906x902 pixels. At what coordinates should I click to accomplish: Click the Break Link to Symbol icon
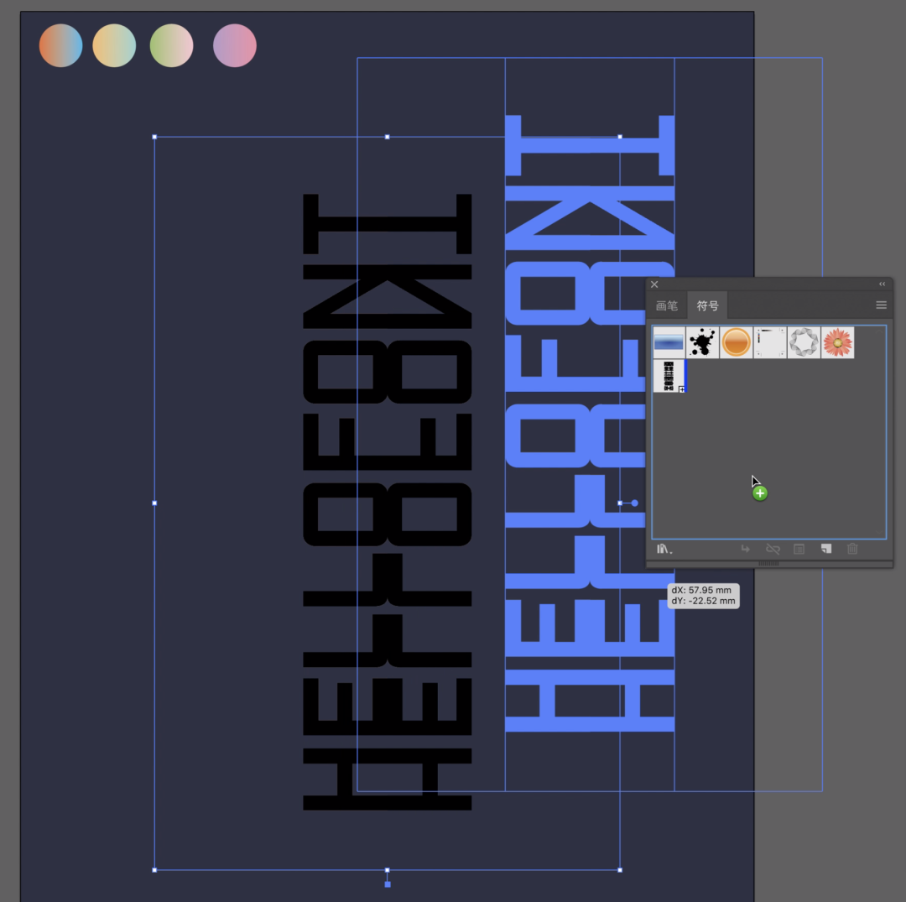pyautogui.click(x=773, y=549)
